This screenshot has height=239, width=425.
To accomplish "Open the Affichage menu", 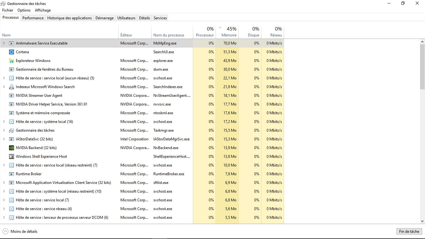I will [x=43, y=10].
